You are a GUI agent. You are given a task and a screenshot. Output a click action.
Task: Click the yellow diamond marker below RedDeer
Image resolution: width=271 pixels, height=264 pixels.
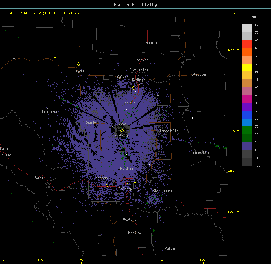tap(134, 88)
